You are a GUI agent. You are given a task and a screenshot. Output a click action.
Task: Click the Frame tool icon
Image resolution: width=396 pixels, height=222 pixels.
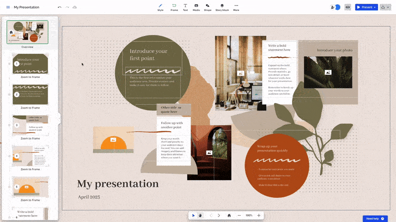pos(174,7)
